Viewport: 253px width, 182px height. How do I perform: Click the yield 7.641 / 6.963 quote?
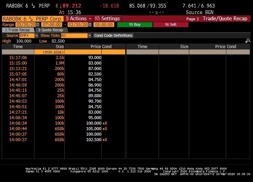point(199,6)
